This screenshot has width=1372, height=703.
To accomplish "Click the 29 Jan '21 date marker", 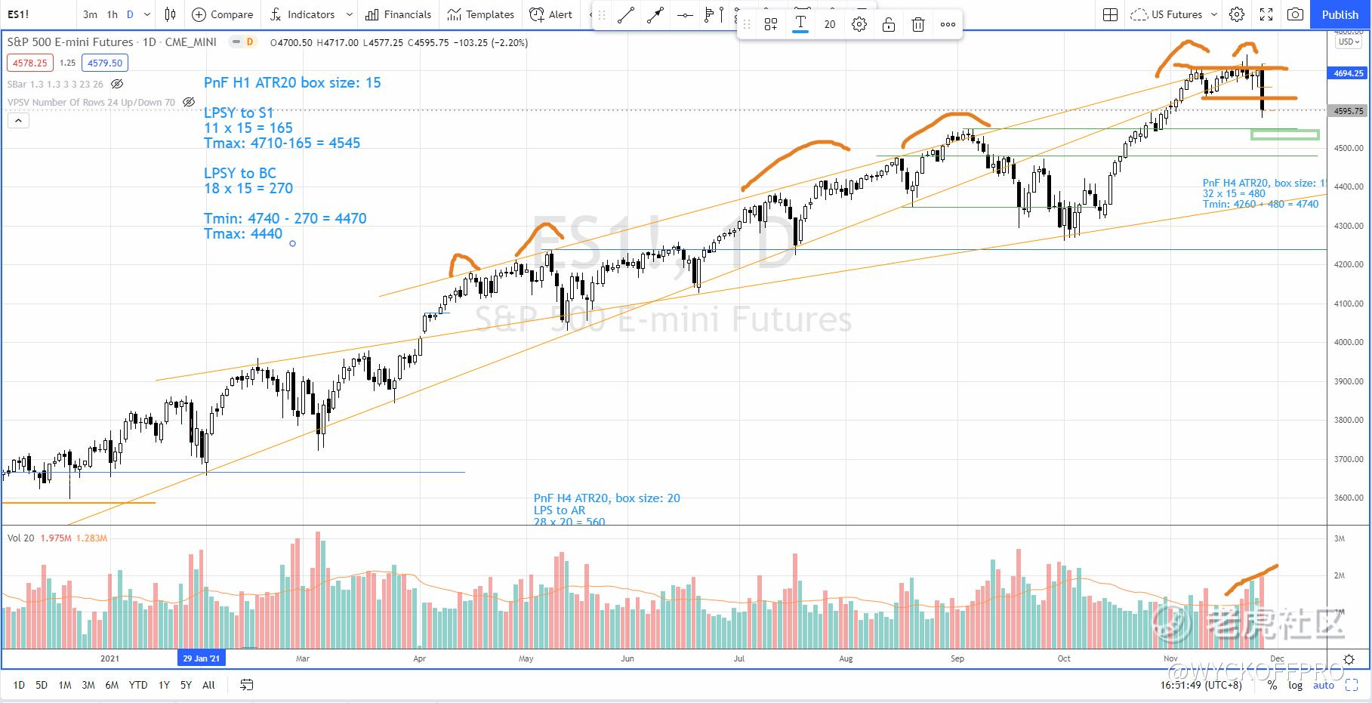I will tap(201, 658).
